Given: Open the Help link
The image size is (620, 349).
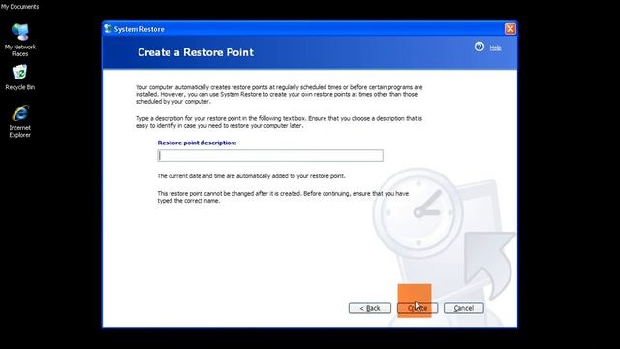Looking at the screenshot, I should (495, 48).
